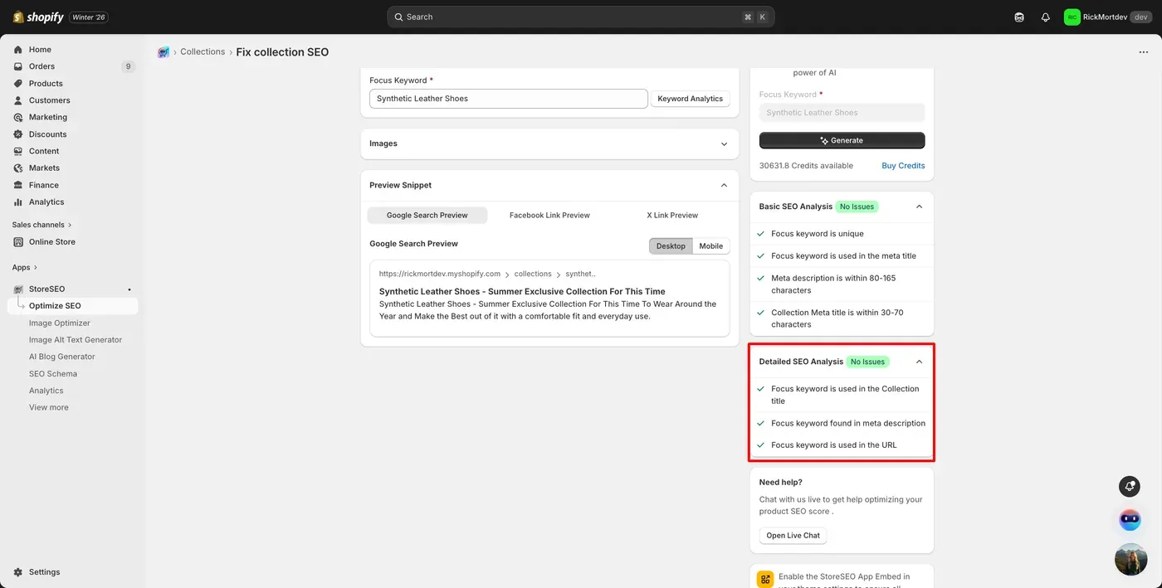1162x588 pixels.
Task: Expand the Sales channels section
Action: coord(42,225)
